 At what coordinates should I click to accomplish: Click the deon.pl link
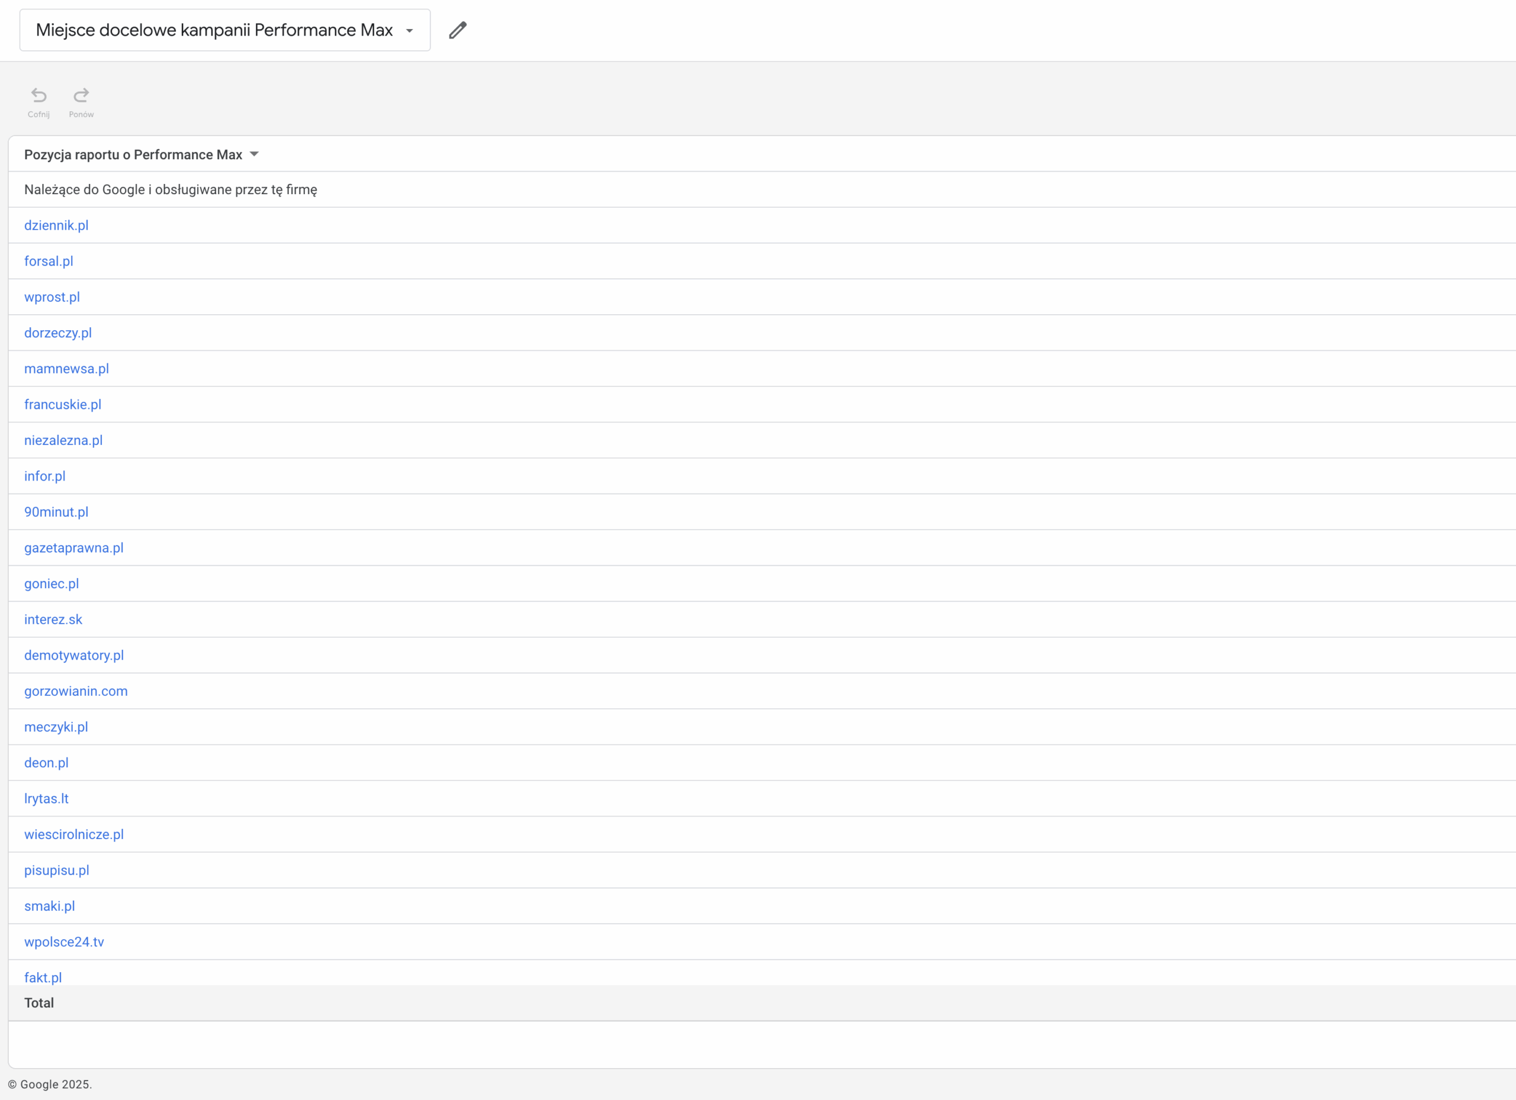point(46,763)
